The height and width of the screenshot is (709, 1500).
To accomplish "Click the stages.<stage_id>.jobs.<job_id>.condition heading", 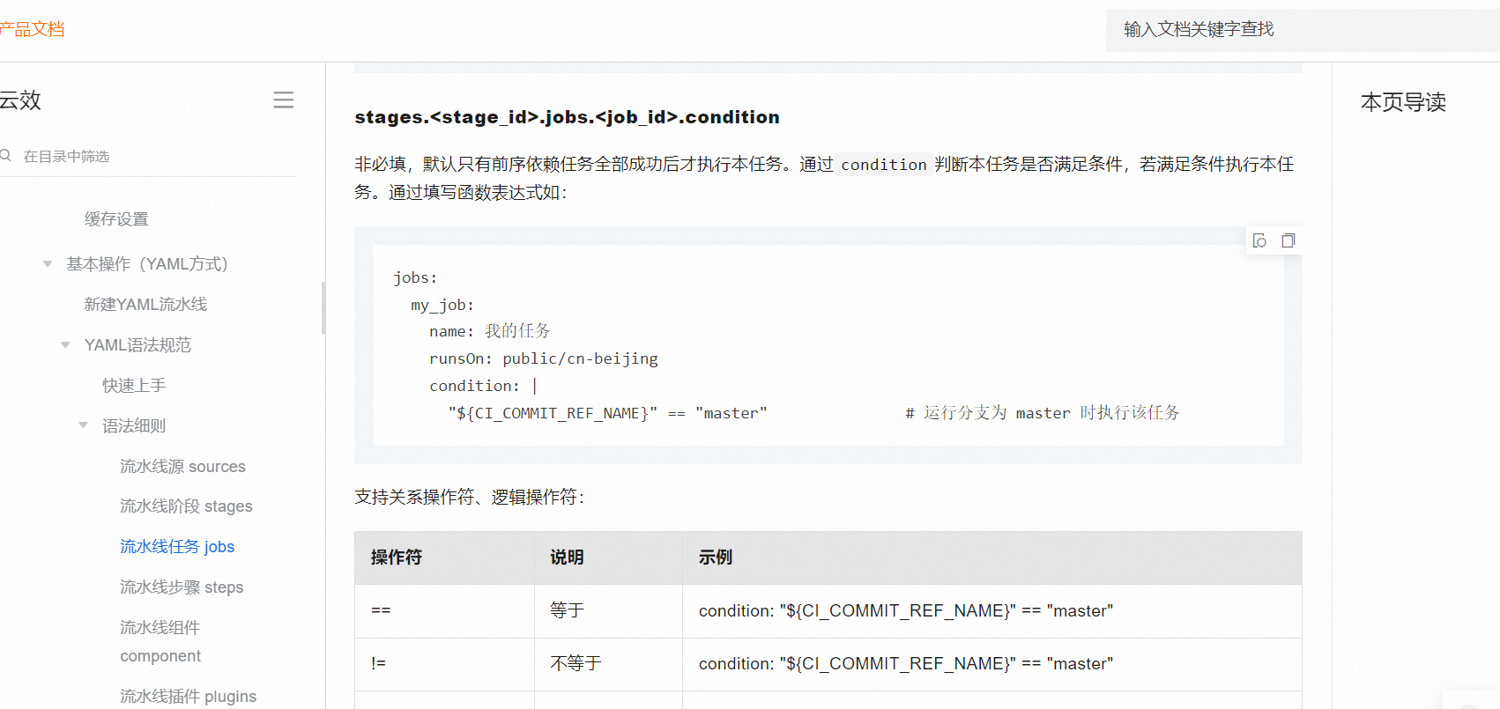I will pos(567,117).
